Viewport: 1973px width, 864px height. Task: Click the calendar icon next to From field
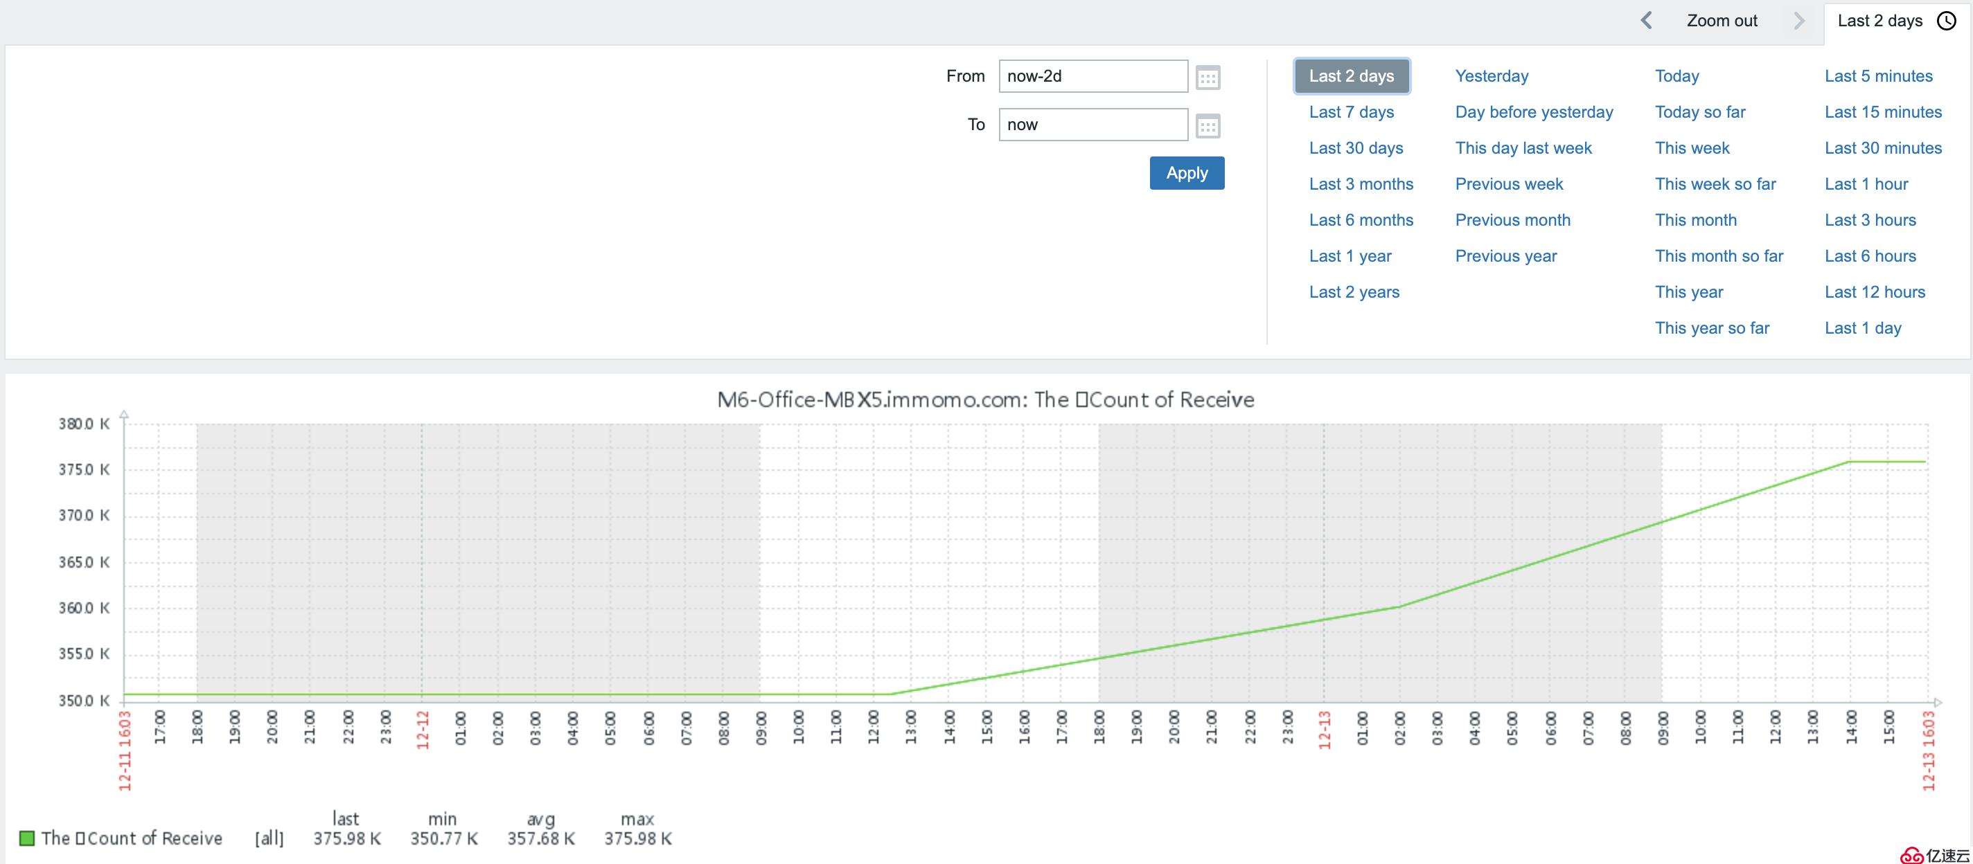[x=1208, y=77]
